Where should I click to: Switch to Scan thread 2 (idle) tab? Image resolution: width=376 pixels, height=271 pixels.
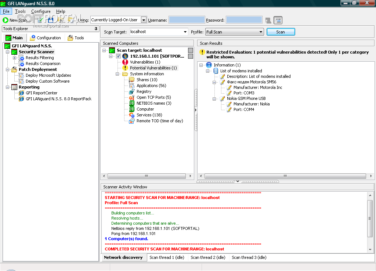208,257
